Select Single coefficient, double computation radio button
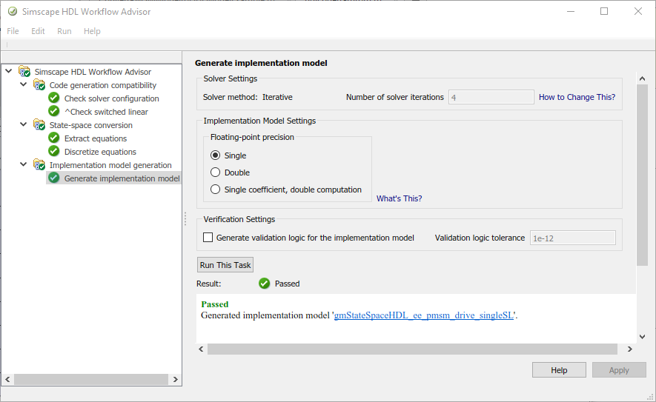Viewport: 656px width, 402px height. point(216,190)
